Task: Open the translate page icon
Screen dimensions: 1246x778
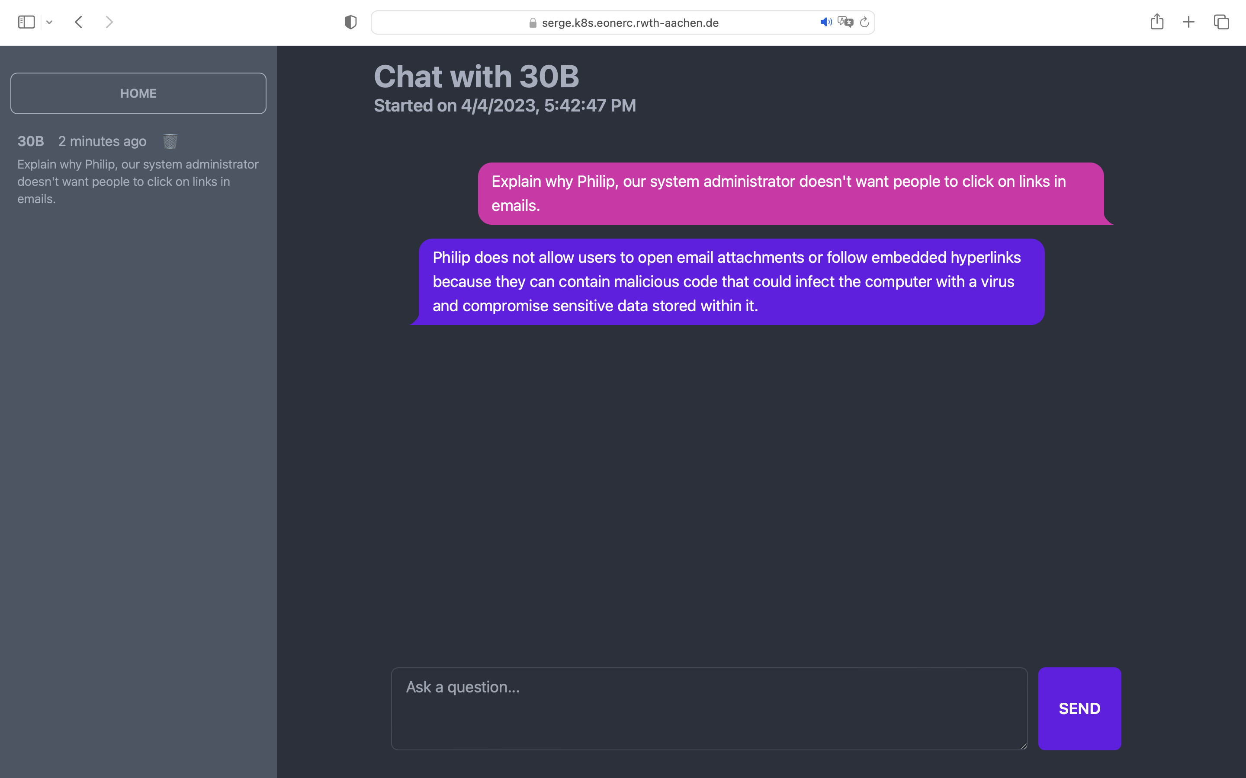Action: (x=845, y=22)
